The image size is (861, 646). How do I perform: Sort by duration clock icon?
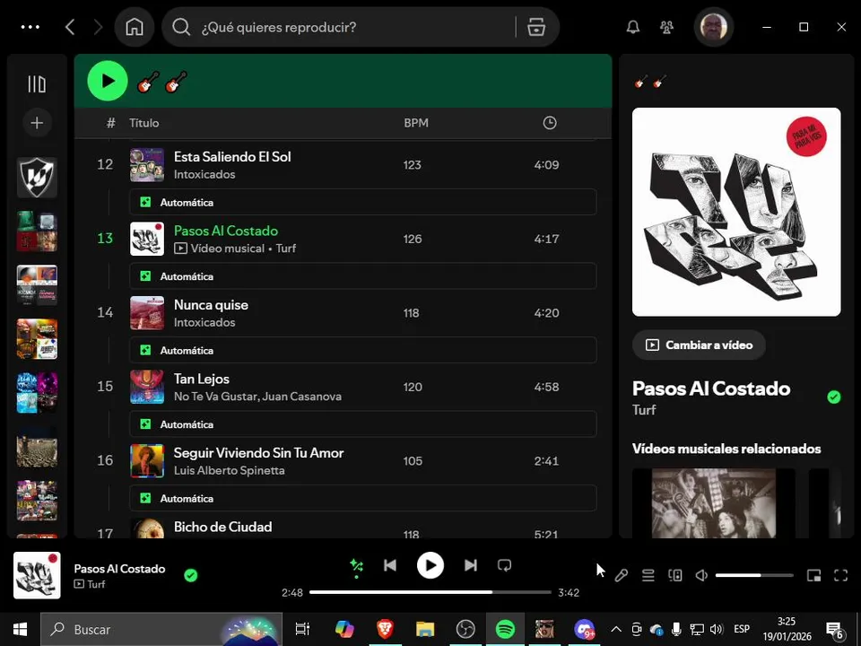pos(550,123)
